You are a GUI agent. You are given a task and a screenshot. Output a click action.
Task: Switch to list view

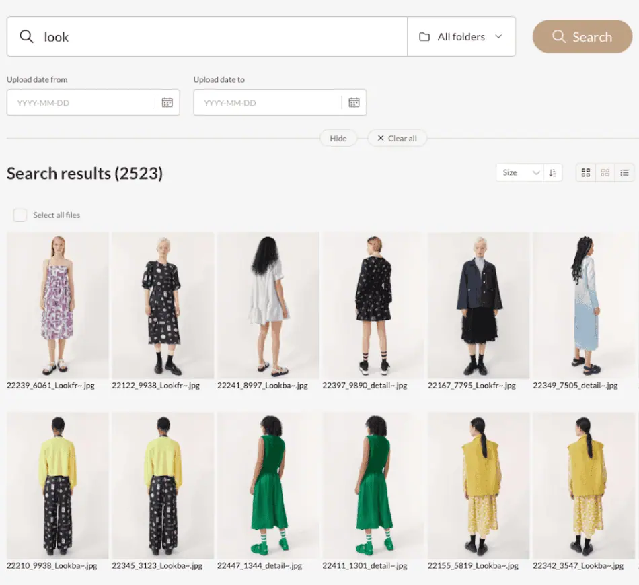coord(624,172)
